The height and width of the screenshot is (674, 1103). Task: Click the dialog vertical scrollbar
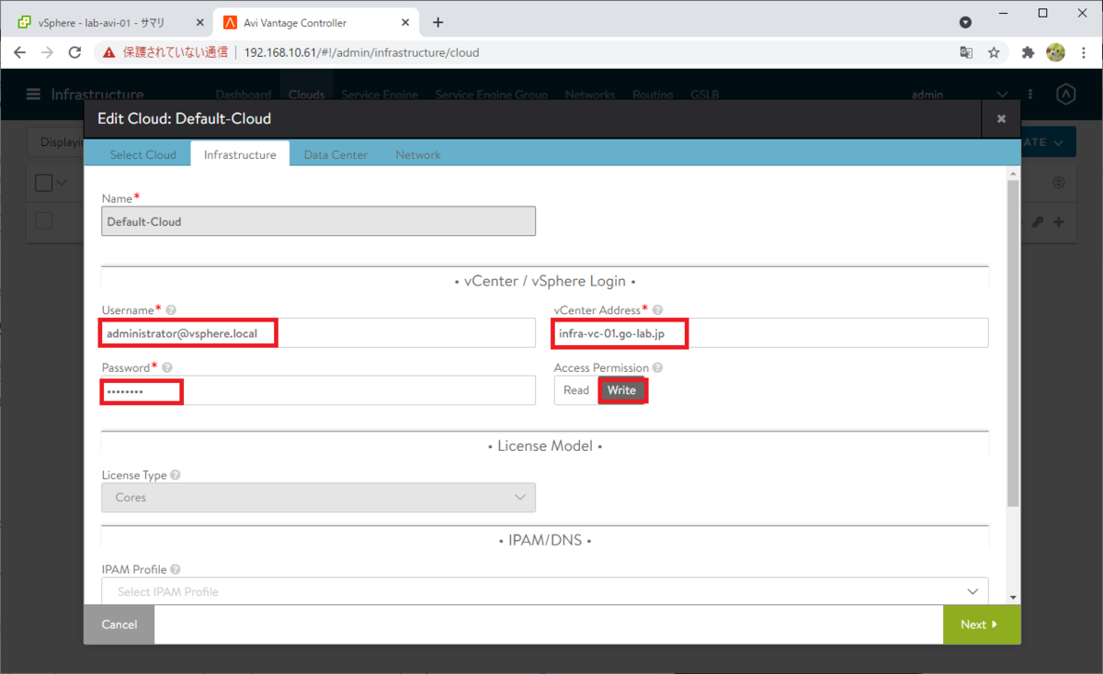pyautogui.click(x=1013, y=343)
